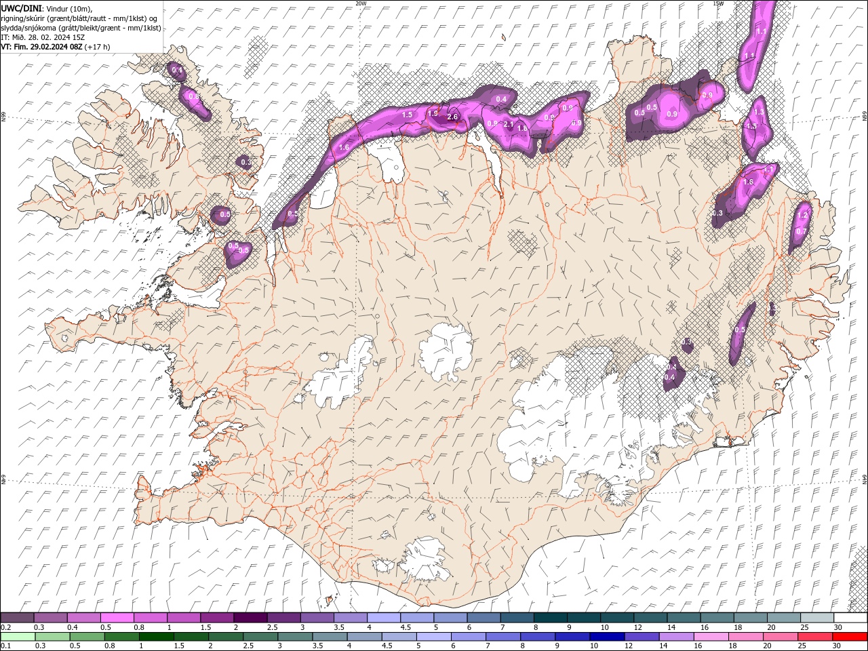Screen dimensions: 868x651
Task: Select lower legend swatch between 10 and 12
Action: point(607,637)
